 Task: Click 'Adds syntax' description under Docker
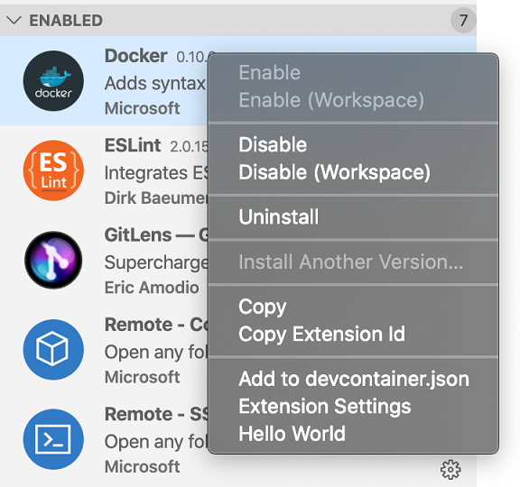[155, 83]
